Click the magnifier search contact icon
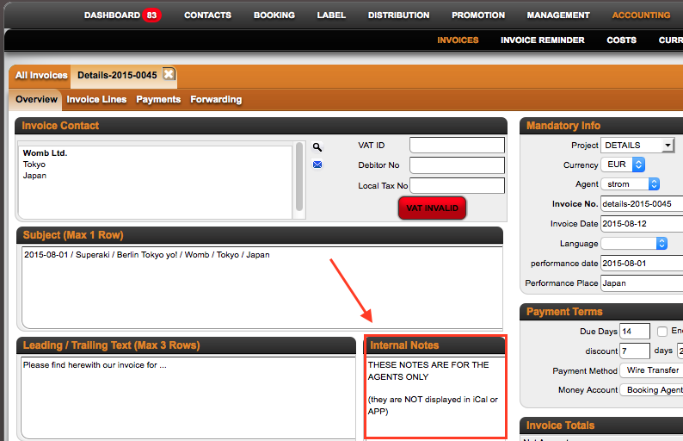 point(317,147)
